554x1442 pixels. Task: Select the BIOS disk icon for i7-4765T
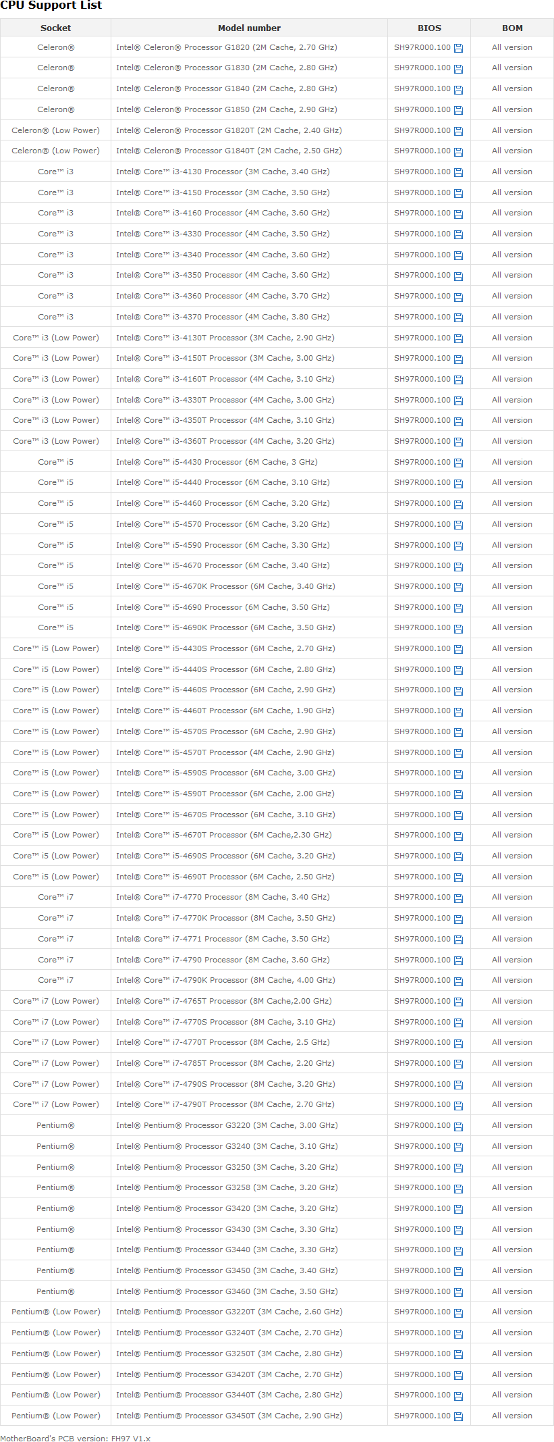click(x=459, y=1002)
